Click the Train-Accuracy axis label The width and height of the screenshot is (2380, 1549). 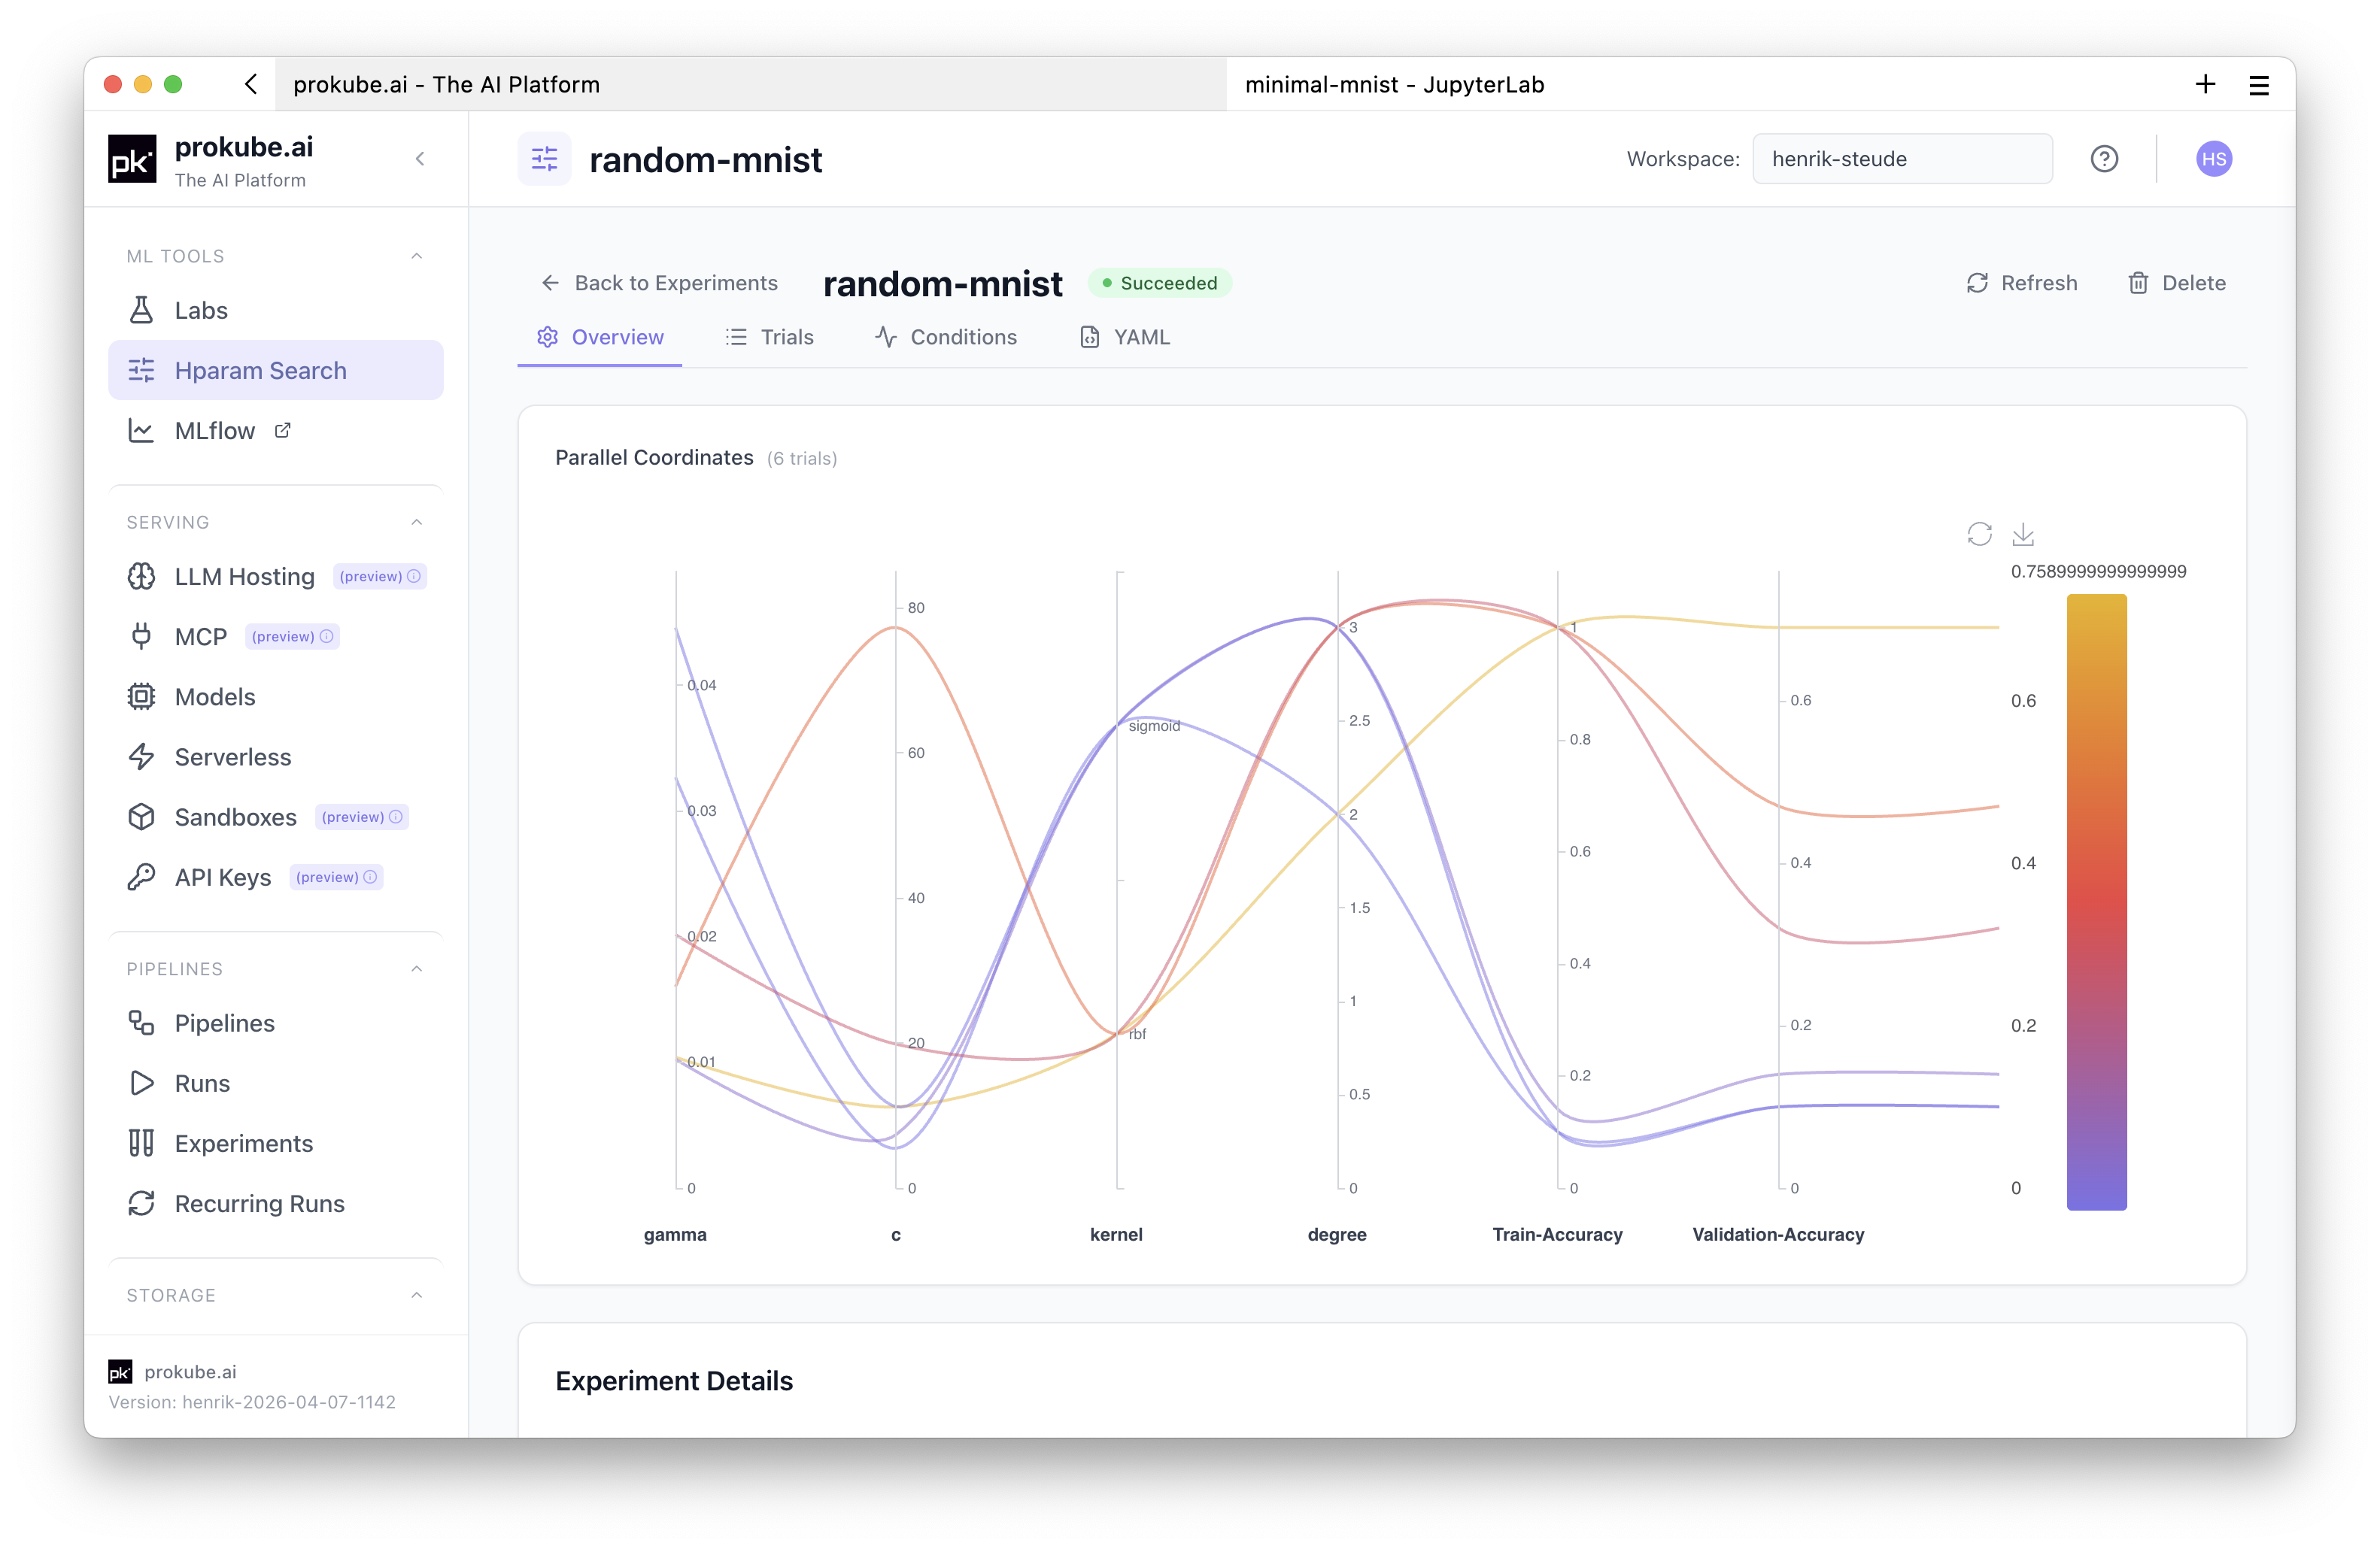point(1557,1234)
